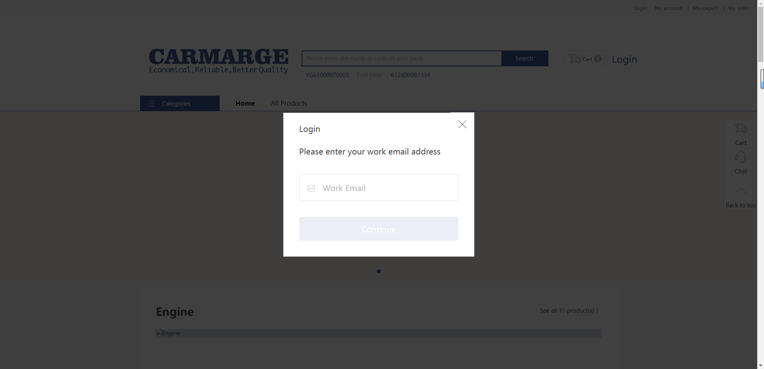
Task: Click the CARMARGE logo
Action: 218,61
